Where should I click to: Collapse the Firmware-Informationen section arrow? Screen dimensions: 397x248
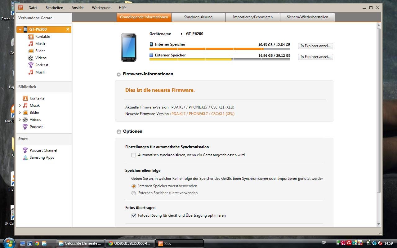pos(118,74)
